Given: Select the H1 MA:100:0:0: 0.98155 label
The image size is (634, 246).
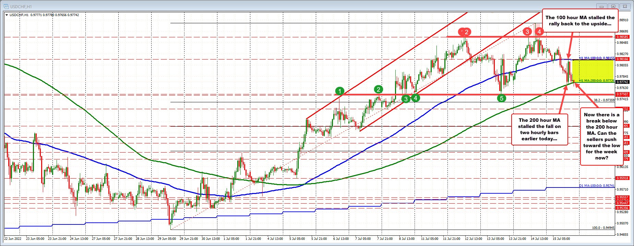Looking at the screenshot, I should pos(597,58).
